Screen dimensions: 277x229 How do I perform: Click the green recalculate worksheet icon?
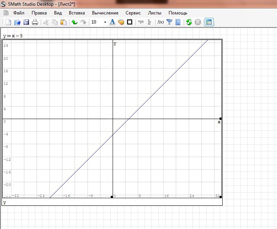tap(189, 22)
